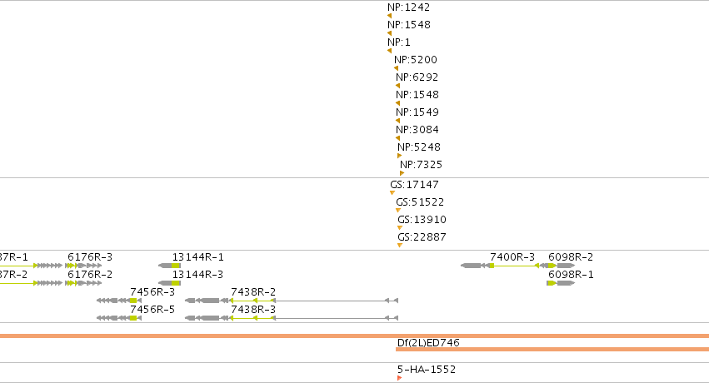Select the arrow marker under NP:3084
This screenshot has height=383, width=709.
coord(397,138)
